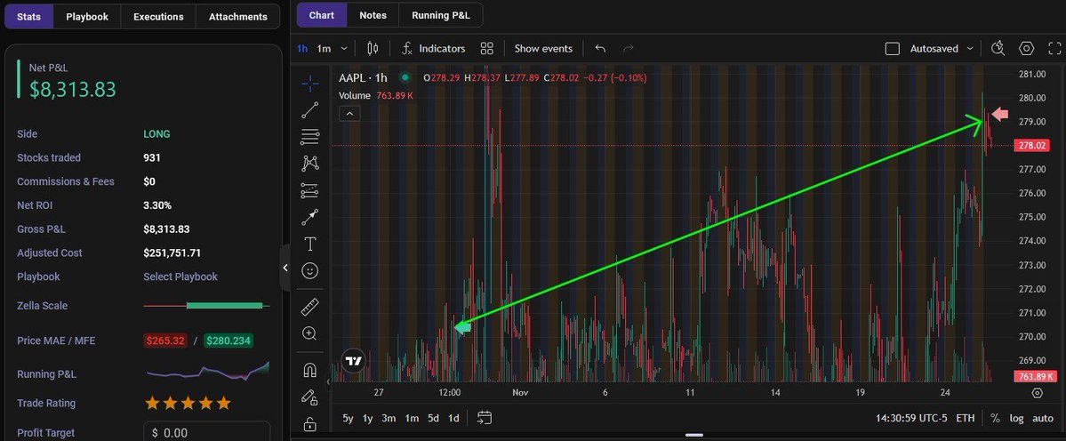1066x441 pixels.
Task: Open the quick search icon
Action: (x=998, y=48)
